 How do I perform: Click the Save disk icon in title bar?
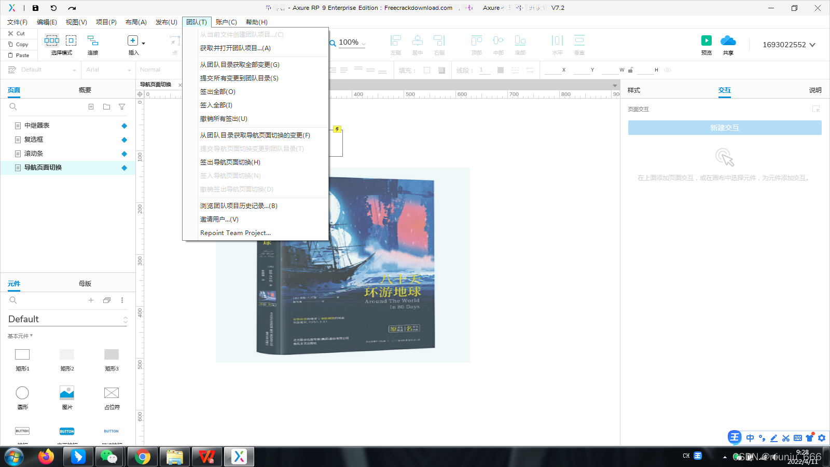[x=35, y=8]
